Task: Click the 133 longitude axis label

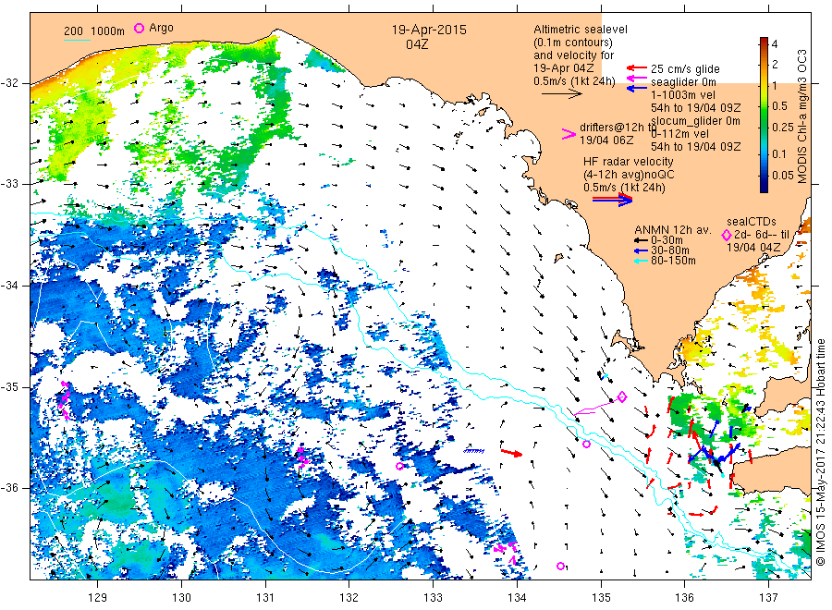Action: [433, 598]
